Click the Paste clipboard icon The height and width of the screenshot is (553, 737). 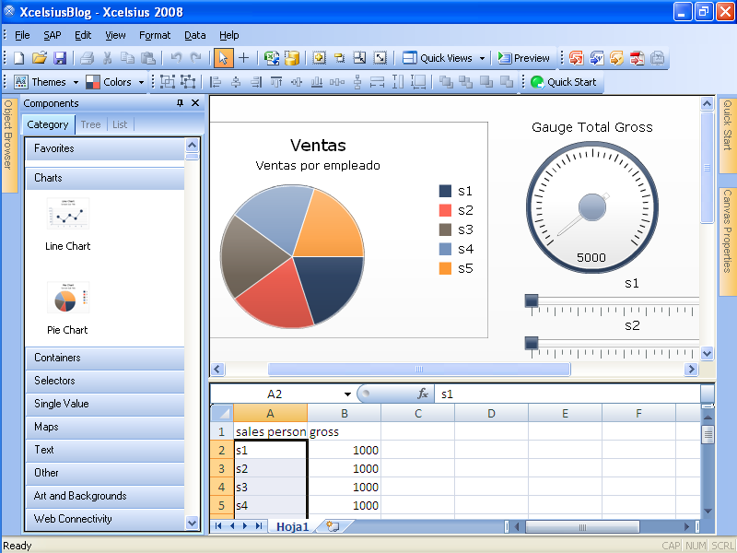(148, 58)
